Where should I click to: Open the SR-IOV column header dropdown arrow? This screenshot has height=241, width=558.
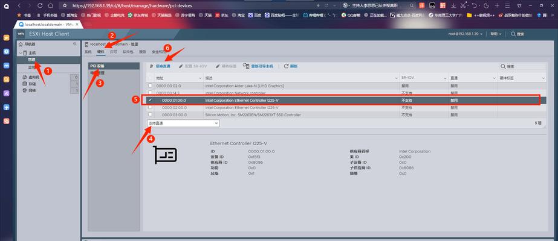[445, 78]
